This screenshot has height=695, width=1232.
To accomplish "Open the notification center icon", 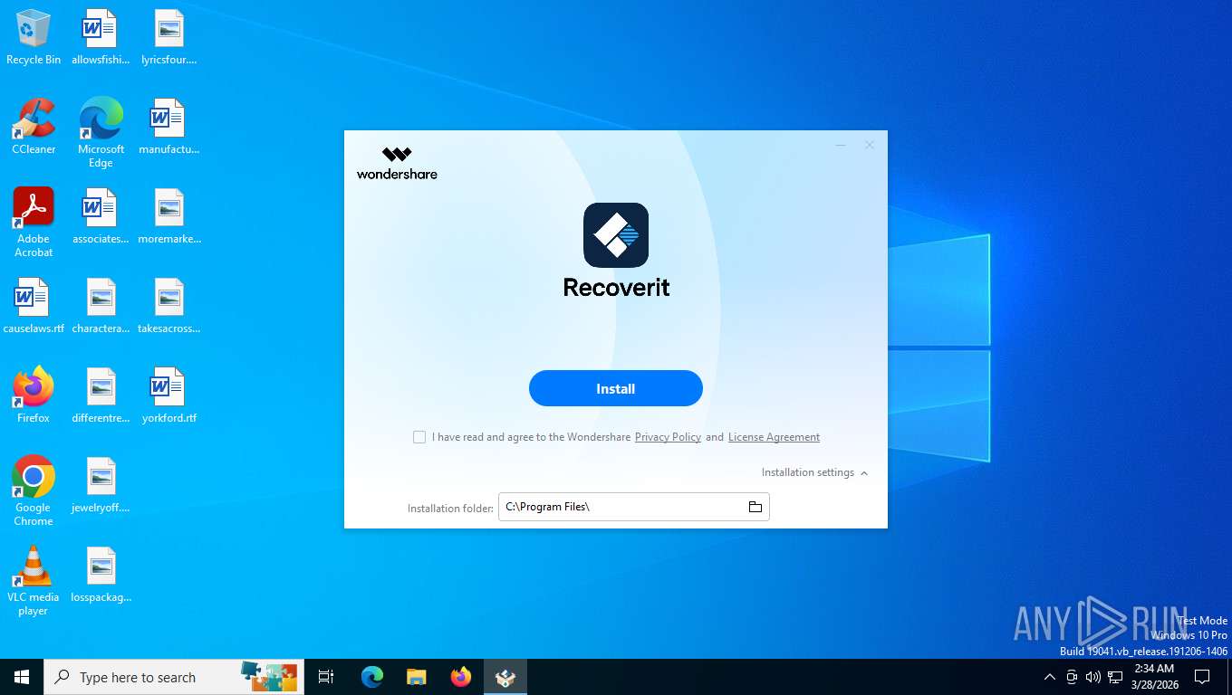I will (x=1202, y=677).
